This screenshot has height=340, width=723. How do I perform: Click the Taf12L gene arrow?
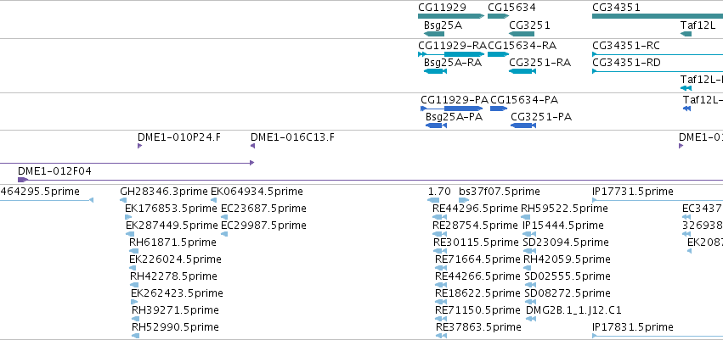686,34
